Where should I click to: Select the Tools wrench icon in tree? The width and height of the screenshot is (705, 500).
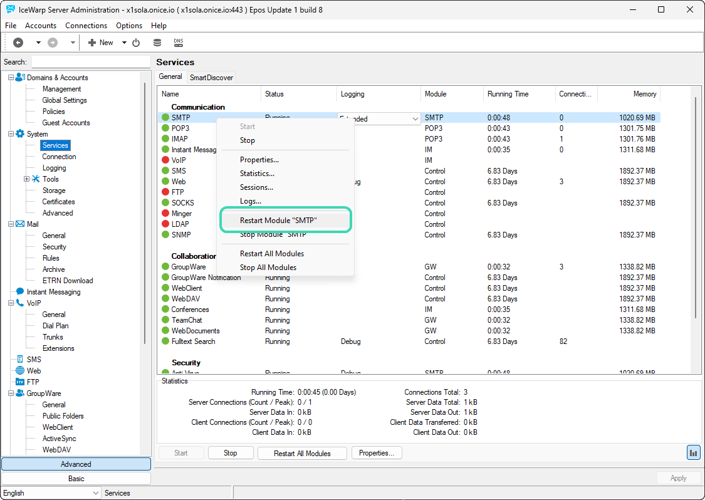pyautogui.click(x=36, y=179)
